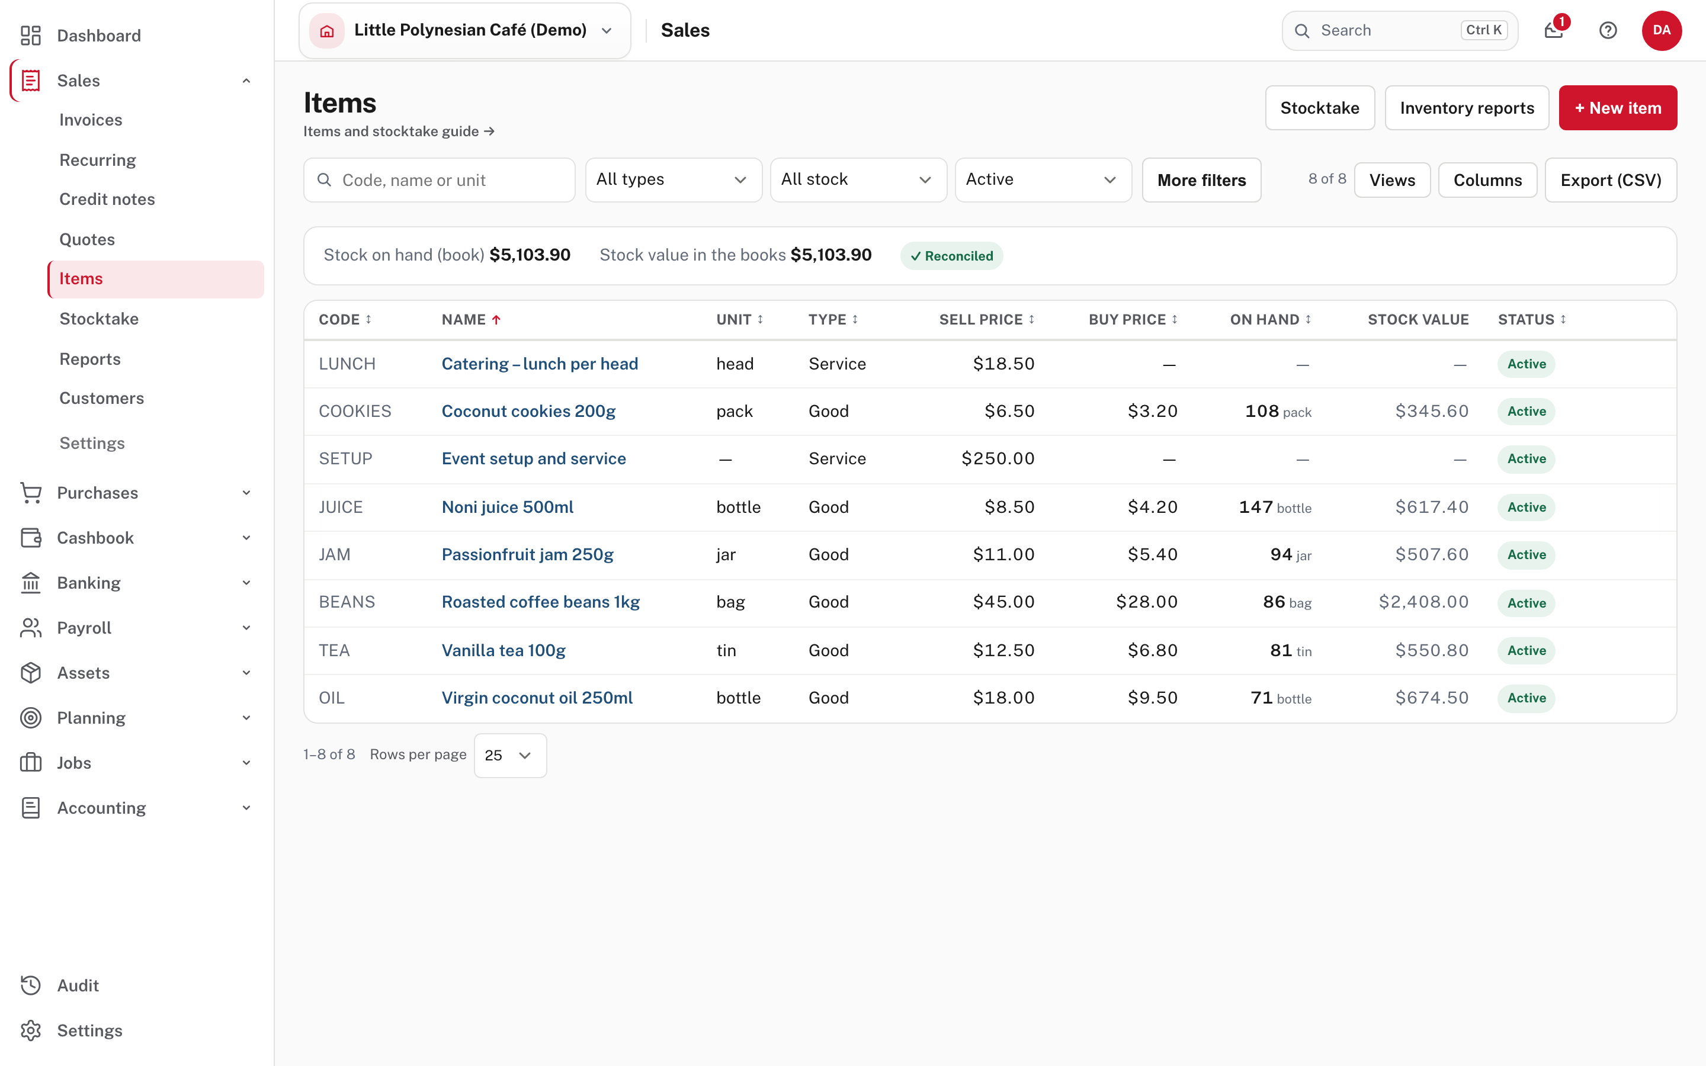
Task: Open the bottom Settings gear icon
Action: [30, 1030]
